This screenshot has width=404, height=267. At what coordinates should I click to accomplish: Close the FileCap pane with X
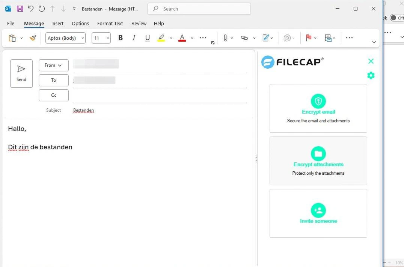[371, 61]
